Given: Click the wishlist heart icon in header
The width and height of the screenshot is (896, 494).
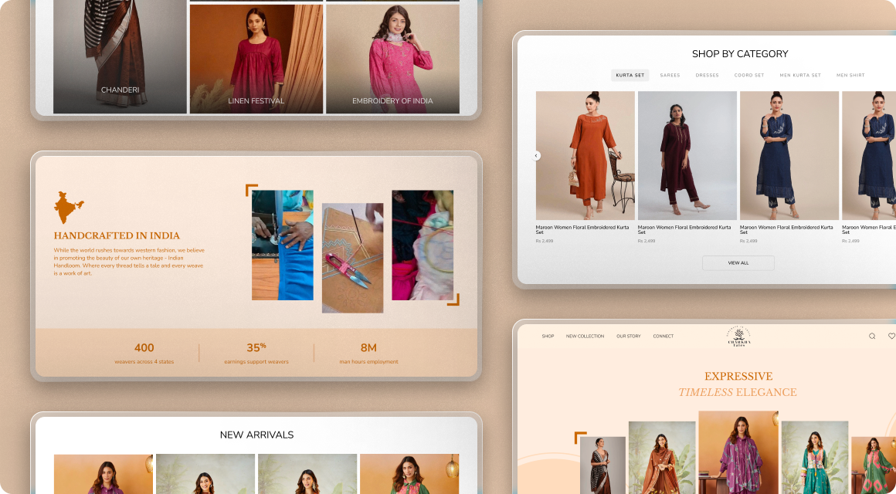Looking at the screenshot, I should (x=891, y=337).
